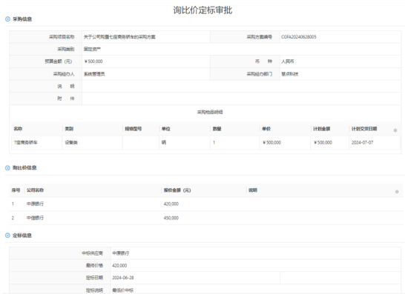
Task: Open column settings gear for 采购物品明细 table
Action: 395,130
